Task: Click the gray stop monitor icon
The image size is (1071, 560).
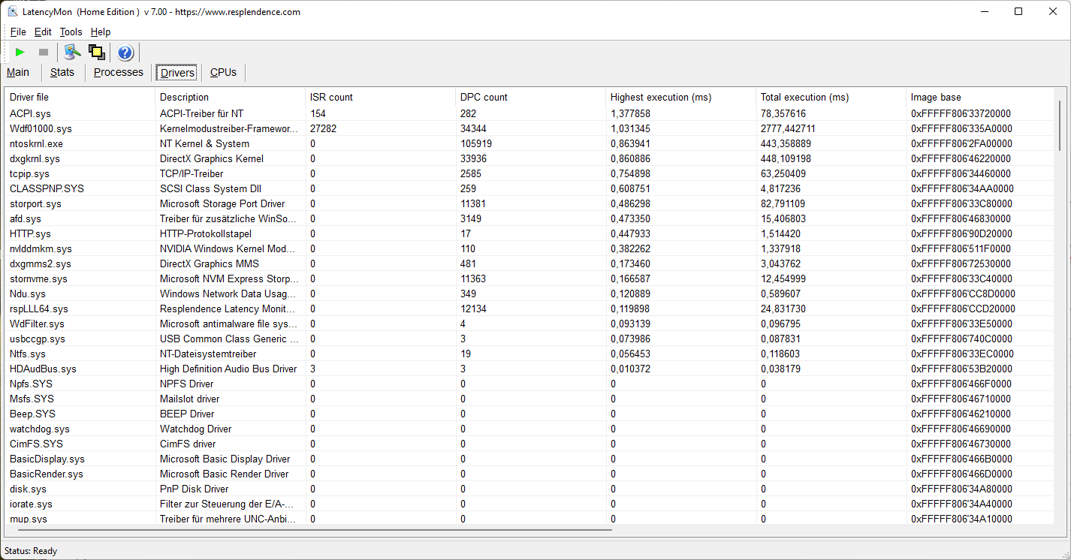Action: [x=44, y=52]
